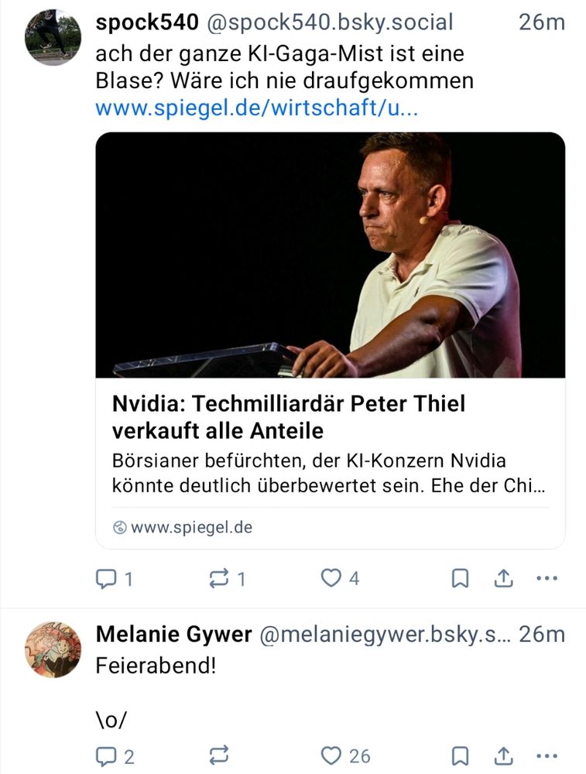Share spock540's post
This screenshot has height=774, width=586.
505,577
